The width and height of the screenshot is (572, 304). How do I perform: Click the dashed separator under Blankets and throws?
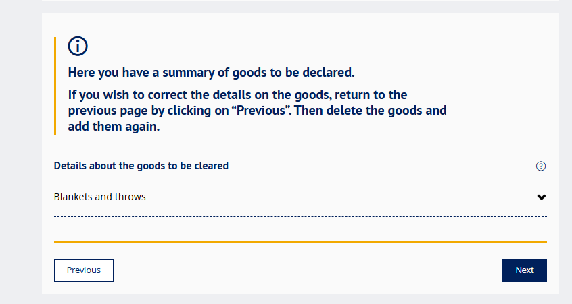click(x=300, y=216)
